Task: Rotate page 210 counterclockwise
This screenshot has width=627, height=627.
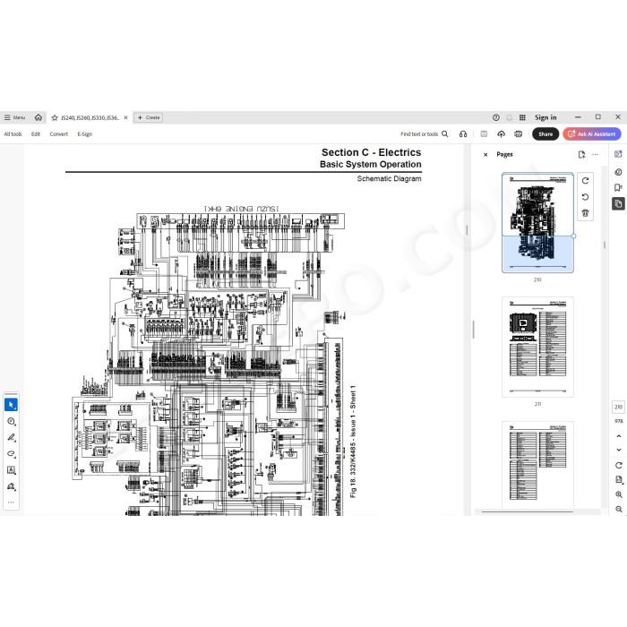Action: pos(586,197)
